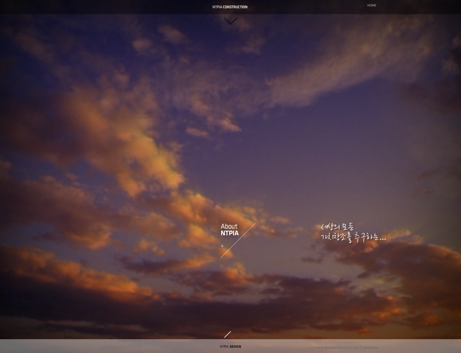
Task: Open the HOME menu link
Action: pyautogui.click(x=372, y=5)
